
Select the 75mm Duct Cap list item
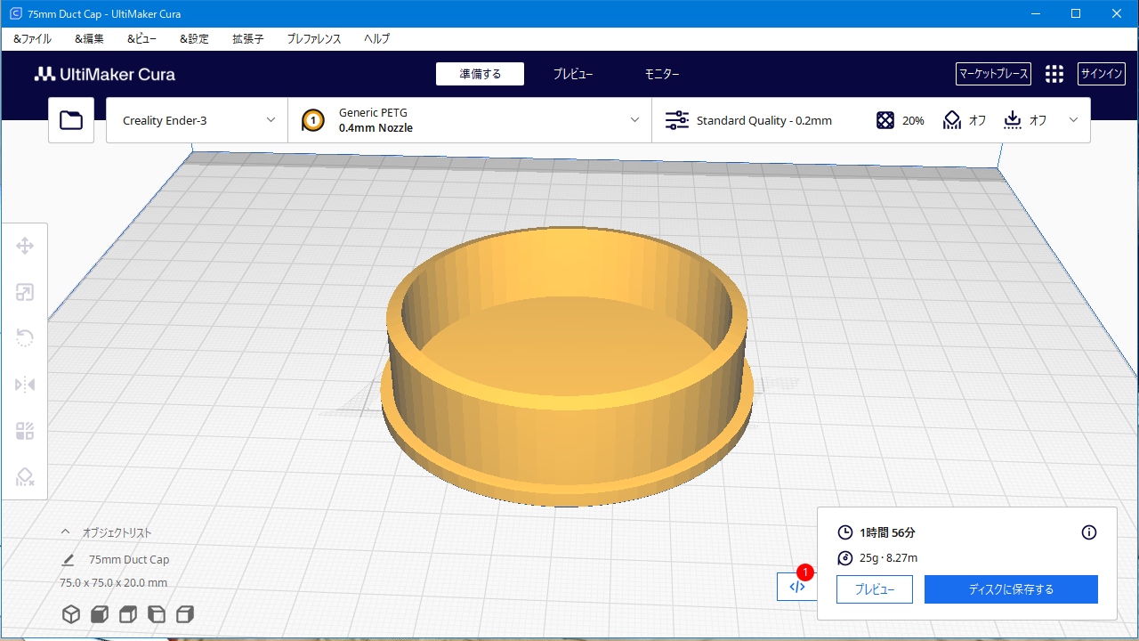128,560
